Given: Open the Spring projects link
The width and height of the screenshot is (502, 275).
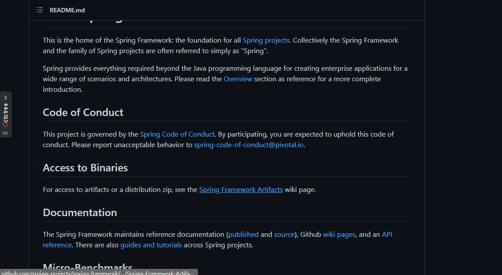Looking at the screenshot, I should (x=266, y=40).
